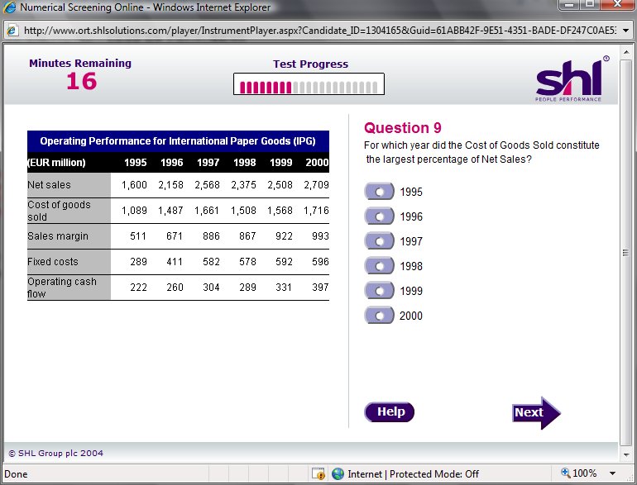637x485 pixels.
Task: Click the 1996 column header
Action: click(x=172, y=163)
